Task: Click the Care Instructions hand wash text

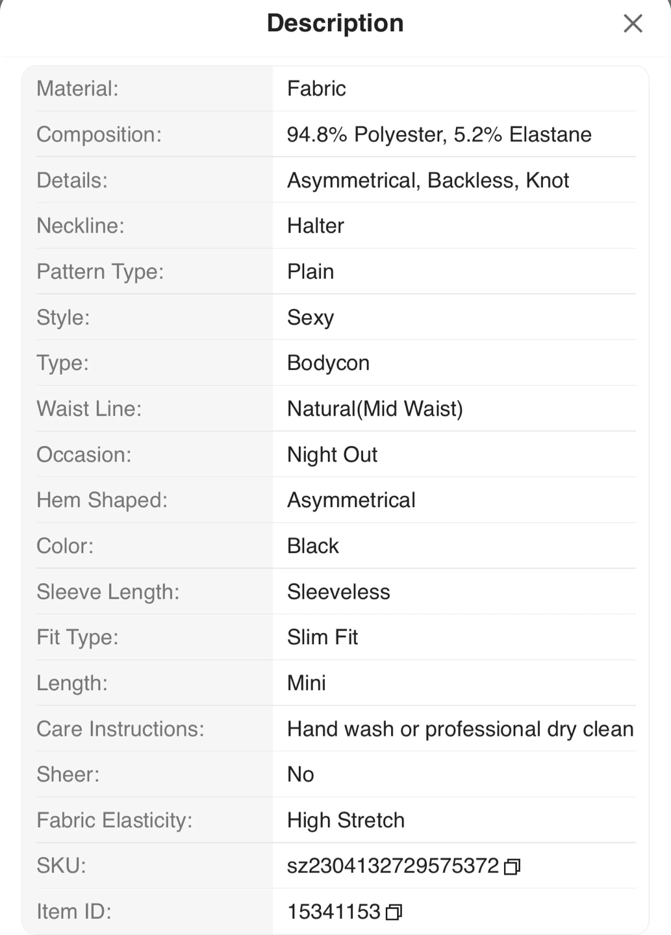Action: (x=460, y=729)
